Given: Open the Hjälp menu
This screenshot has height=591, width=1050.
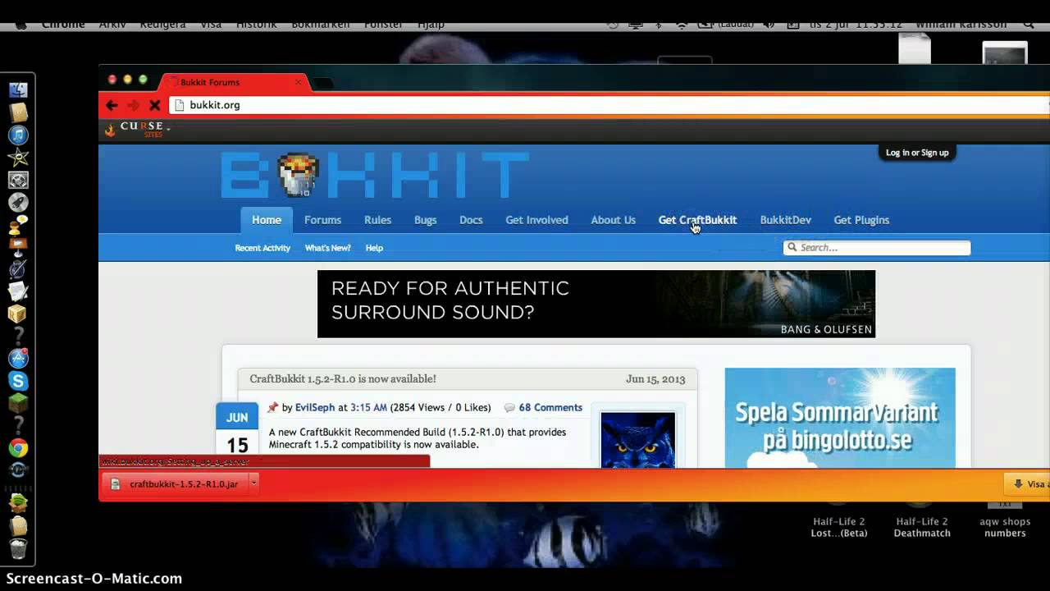Looking at the screenshot, I should coord(431,25).
